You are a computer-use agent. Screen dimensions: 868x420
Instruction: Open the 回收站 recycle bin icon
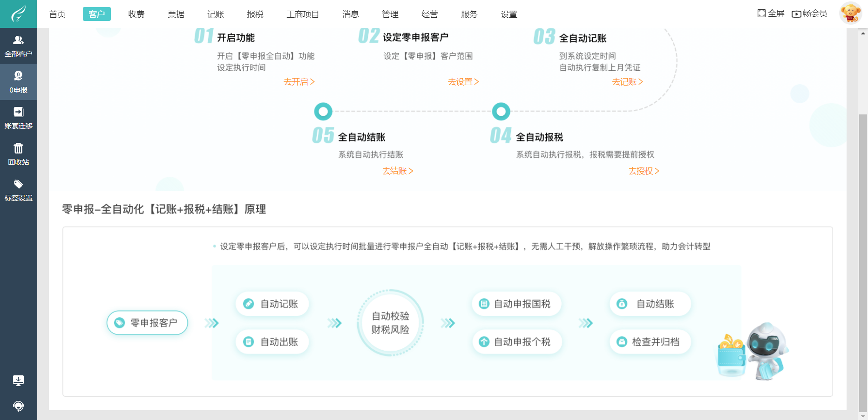pyautogui.click(x=19, y=153)
